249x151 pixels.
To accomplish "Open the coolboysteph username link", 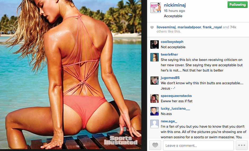I will [x=172, y=42].
